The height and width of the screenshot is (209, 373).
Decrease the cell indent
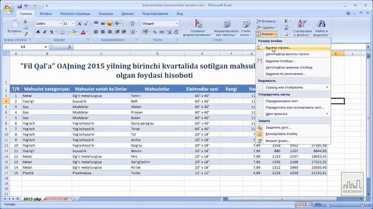pyautogui.click(x=117, y=32)
